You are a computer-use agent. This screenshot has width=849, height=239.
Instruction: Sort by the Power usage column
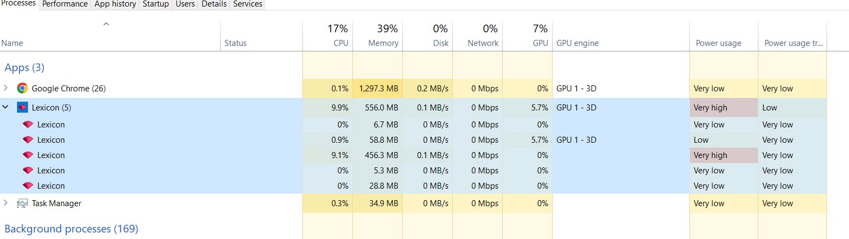click(x=718, y=43)
